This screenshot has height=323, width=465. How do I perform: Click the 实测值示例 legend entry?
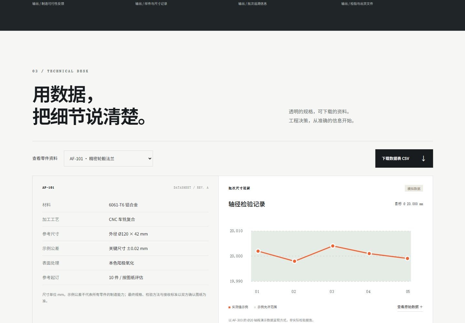click(238, 307)
